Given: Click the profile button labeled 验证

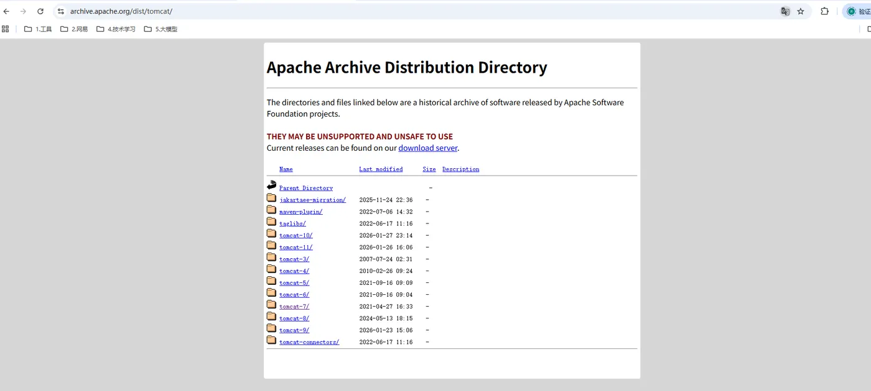Looking at the screenshot, I should pos(859,11).
